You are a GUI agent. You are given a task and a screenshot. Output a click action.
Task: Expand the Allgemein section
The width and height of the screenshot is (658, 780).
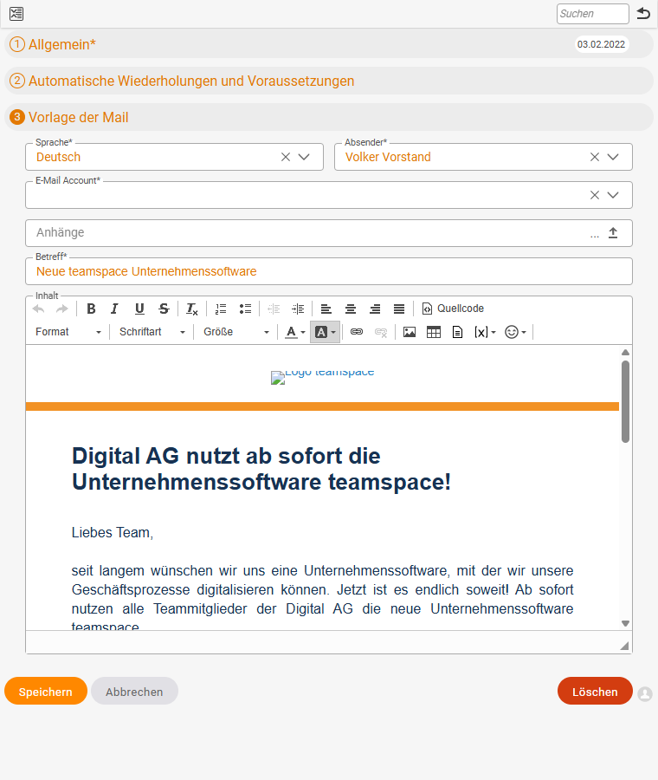pos(329,44)
